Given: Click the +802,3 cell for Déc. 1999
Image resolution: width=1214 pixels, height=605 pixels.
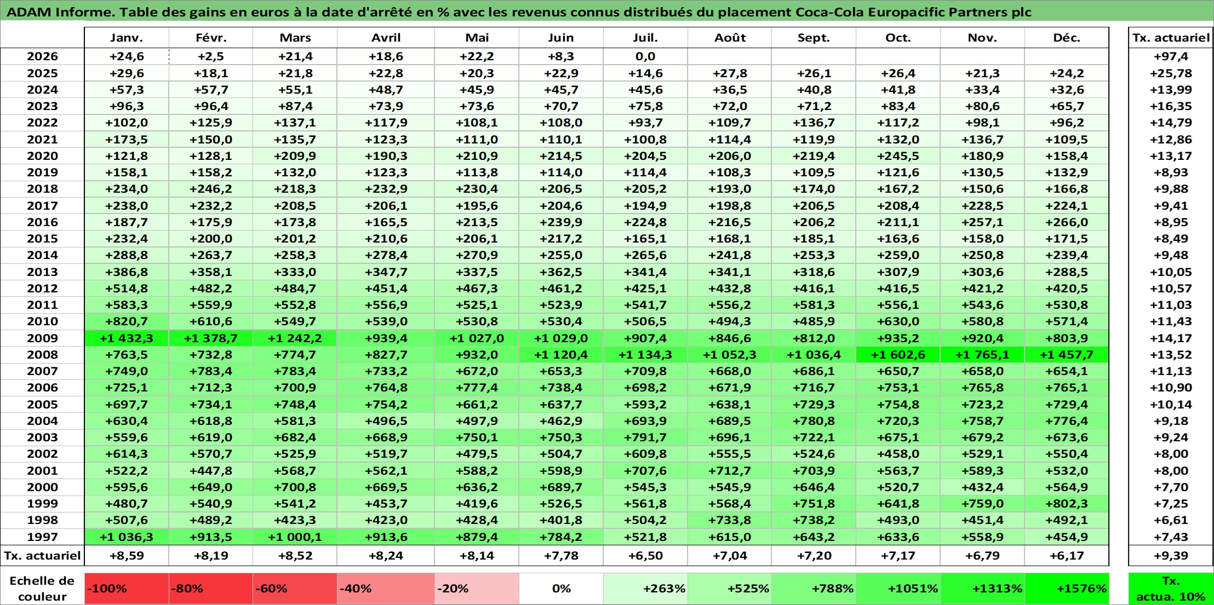Looking at the screenshot, I should click(x=1067, y=504).
